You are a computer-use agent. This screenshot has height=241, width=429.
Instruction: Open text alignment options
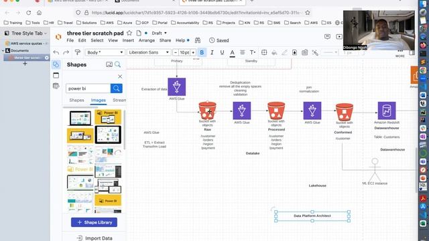tap(242, 52)
